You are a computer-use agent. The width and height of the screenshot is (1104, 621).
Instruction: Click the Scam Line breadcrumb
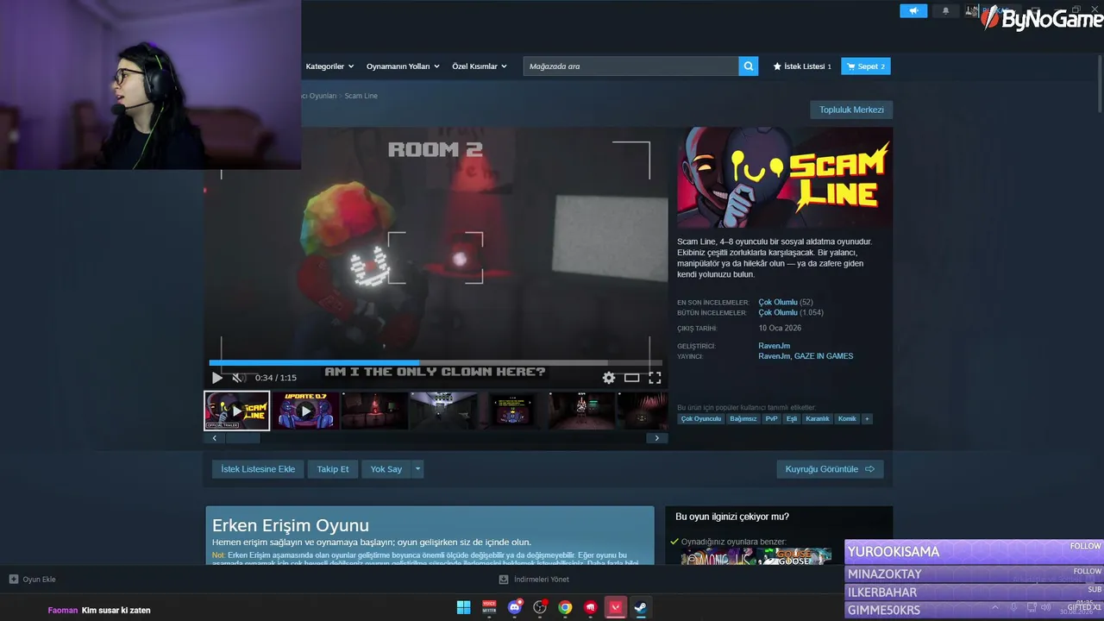click(361, 96)
